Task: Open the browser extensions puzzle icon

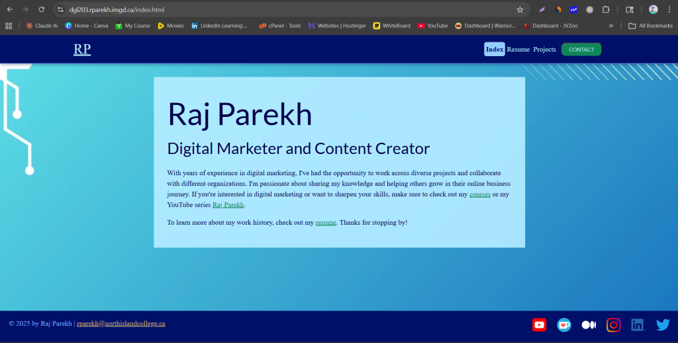Action: point(605,10)
